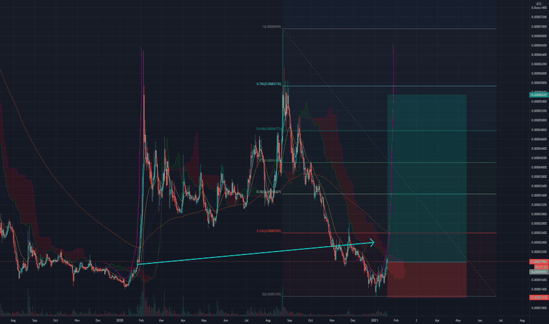The width and height of the screenshot is (549, 324).
Task: Select the 0.00002400 price scale label
Action: [539, 242]
